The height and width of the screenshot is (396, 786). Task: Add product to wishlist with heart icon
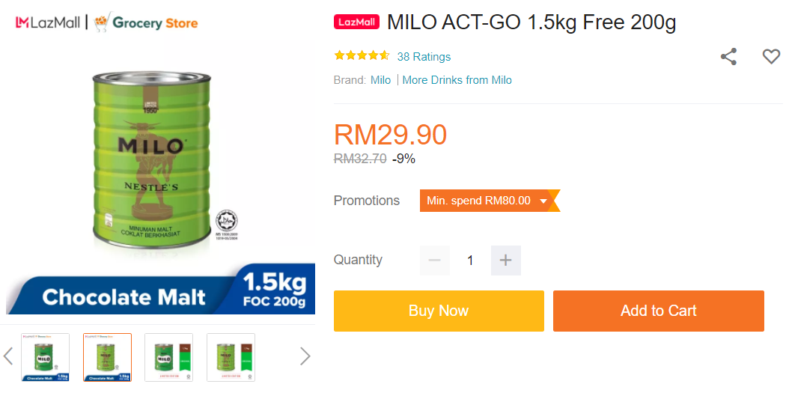pyautogui.click(x=771, y=56)
